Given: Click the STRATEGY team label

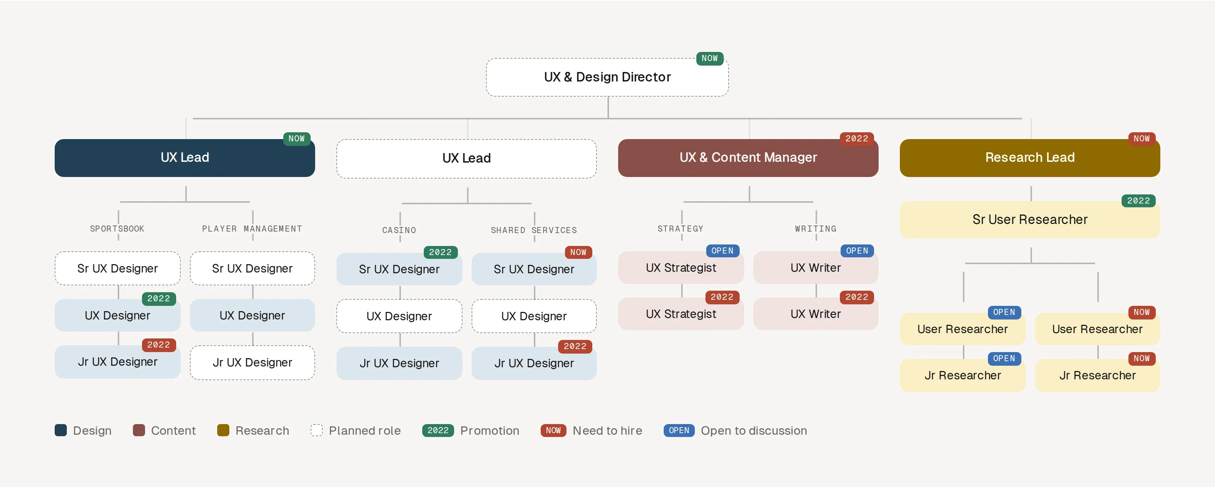Looking at the screenshot, I should point(680,229).
